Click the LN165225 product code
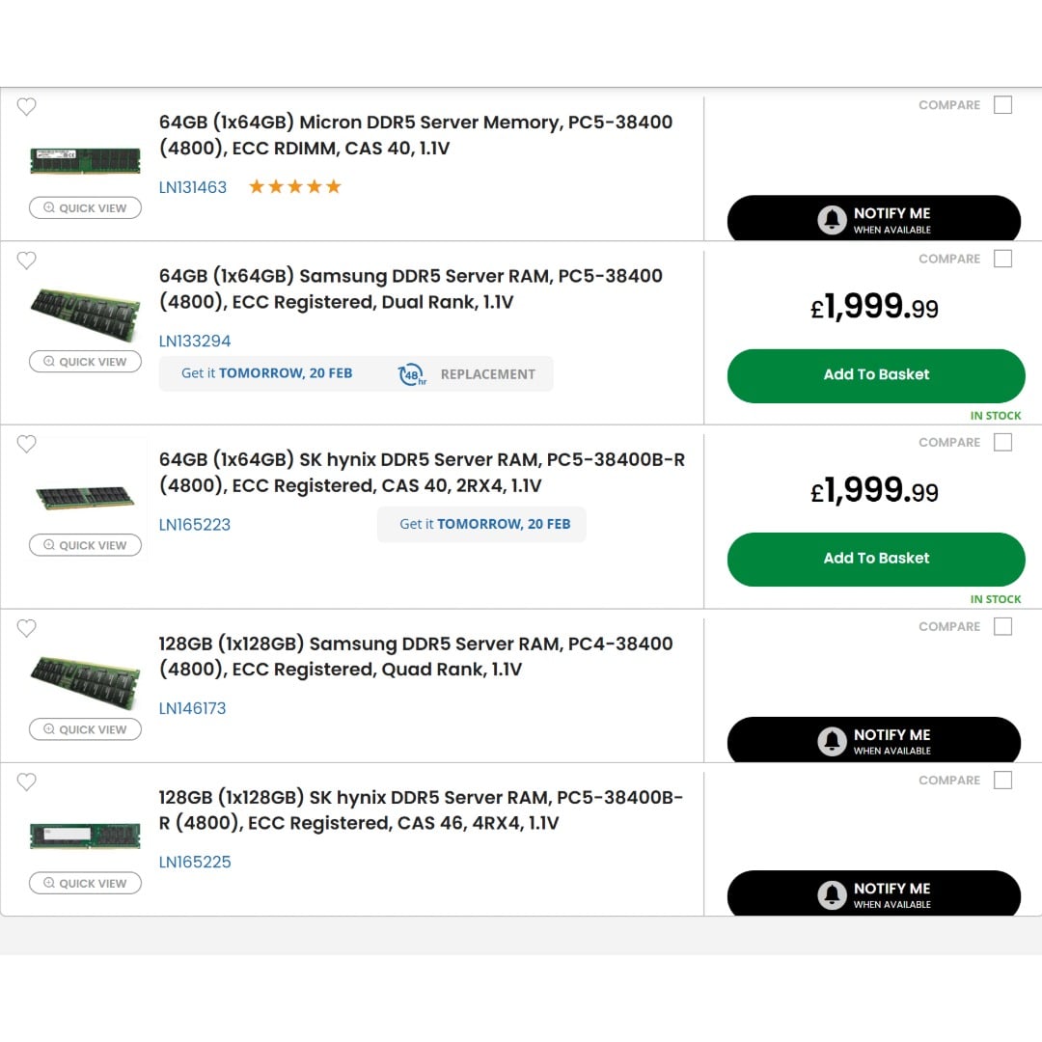The height and width of the screenshot is (1042, 1042). 195,862
